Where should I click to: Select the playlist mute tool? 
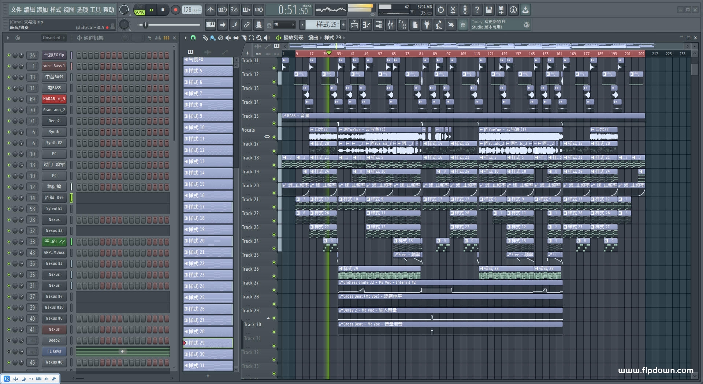tap(228, 38)
